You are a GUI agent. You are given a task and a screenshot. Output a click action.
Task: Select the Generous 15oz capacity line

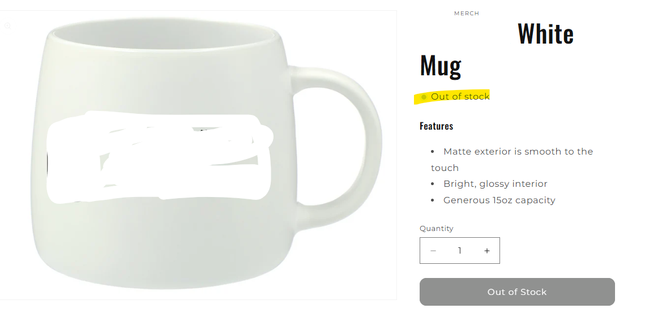pos(499,200)
